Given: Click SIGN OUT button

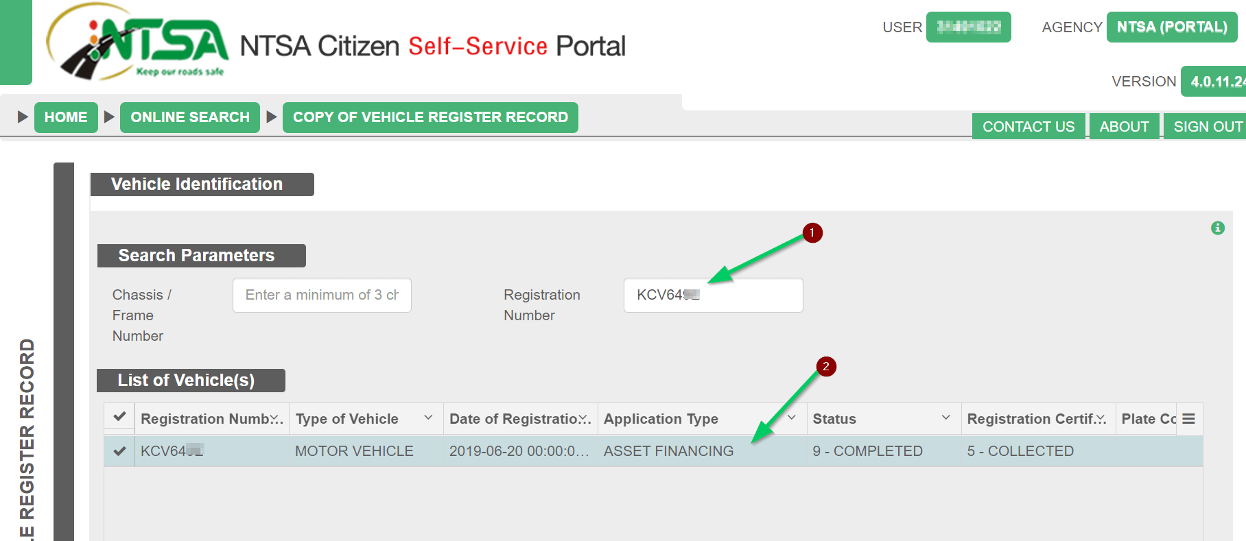Looking at the screenshot, I should point(1206,127).
